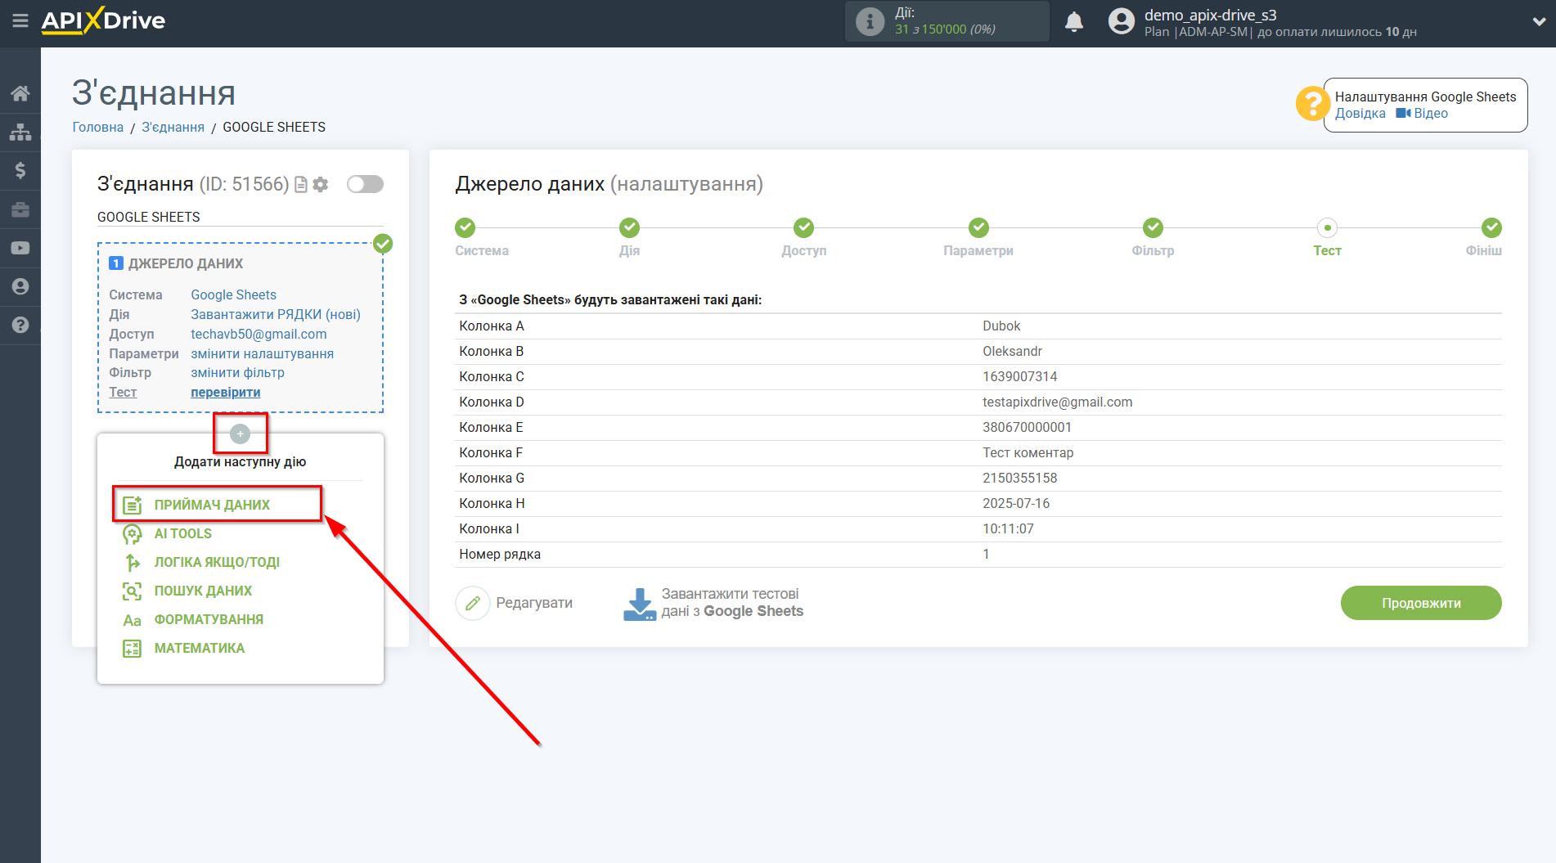Open the notifications bell
The height and width of the screenshot is (863, 1556).
[1074, 22]
